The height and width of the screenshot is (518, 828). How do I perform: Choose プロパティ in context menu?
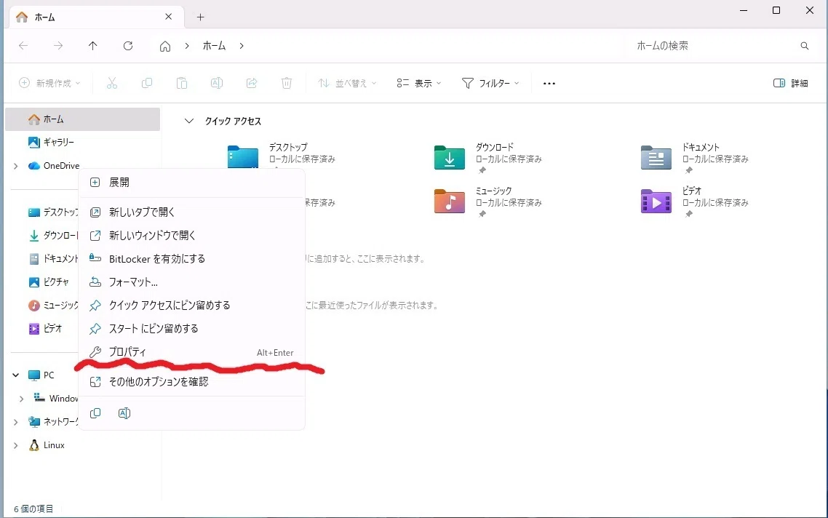pyautogui.click(x=191, y=351)
